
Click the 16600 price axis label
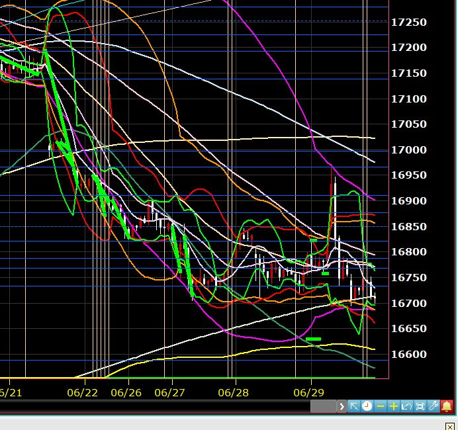pyautogui.click(x=408, y=355)
